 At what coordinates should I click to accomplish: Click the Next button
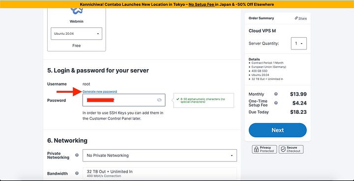[278, 130]
